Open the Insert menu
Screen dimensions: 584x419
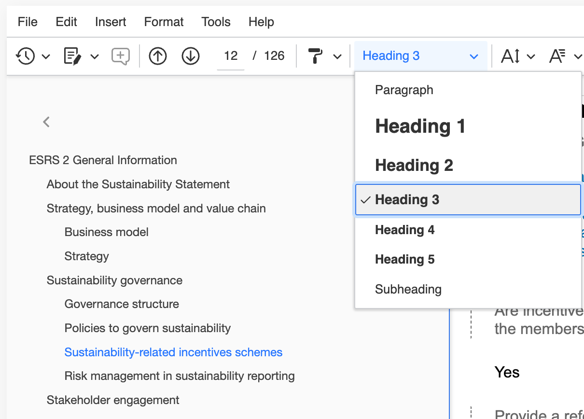pos(111,22)
